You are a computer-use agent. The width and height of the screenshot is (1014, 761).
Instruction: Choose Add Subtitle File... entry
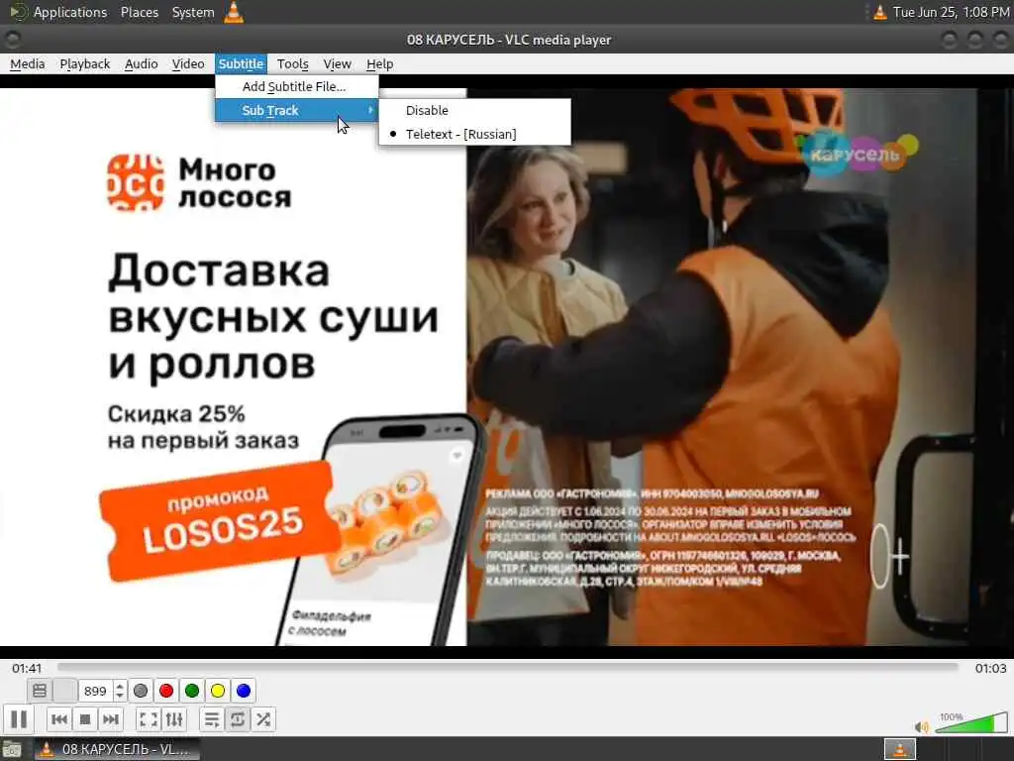(297, 87)
